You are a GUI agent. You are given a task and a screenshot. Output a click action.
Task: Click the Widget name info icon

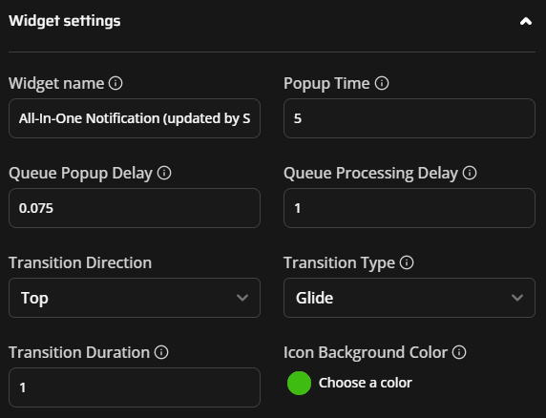point(115,83)
